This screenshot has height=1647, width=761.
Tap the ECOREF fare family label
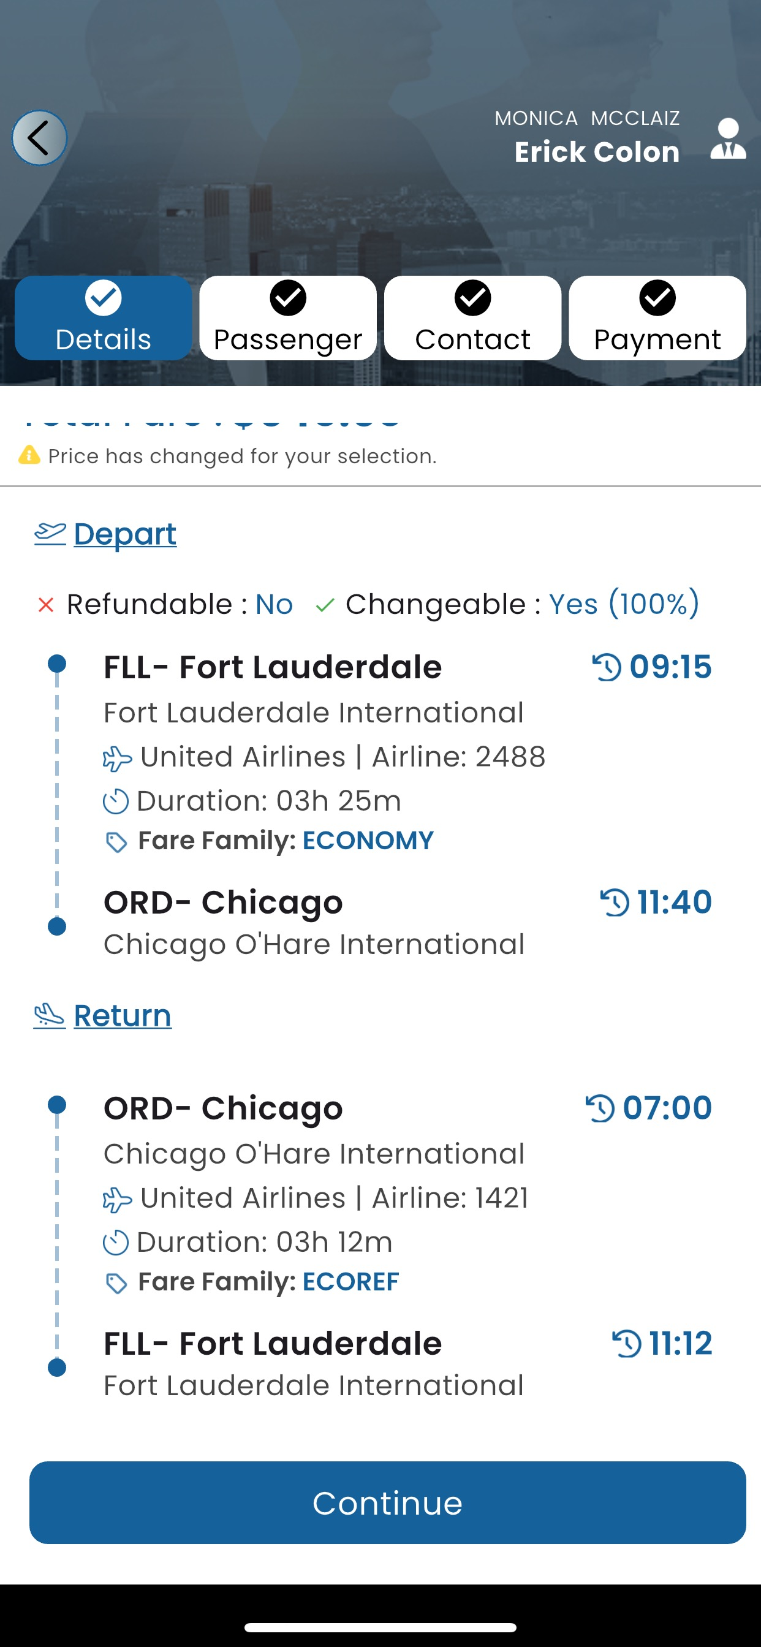point(350,1282)
